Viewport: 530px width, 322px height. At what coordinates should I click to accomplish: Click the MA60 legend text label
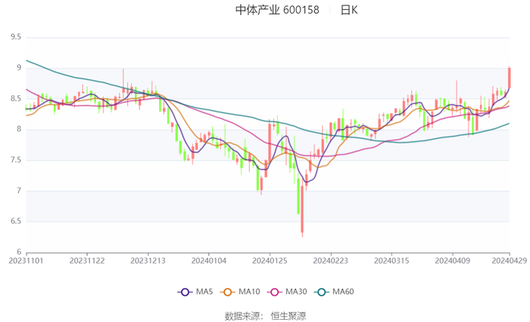[x=343, y=293]
